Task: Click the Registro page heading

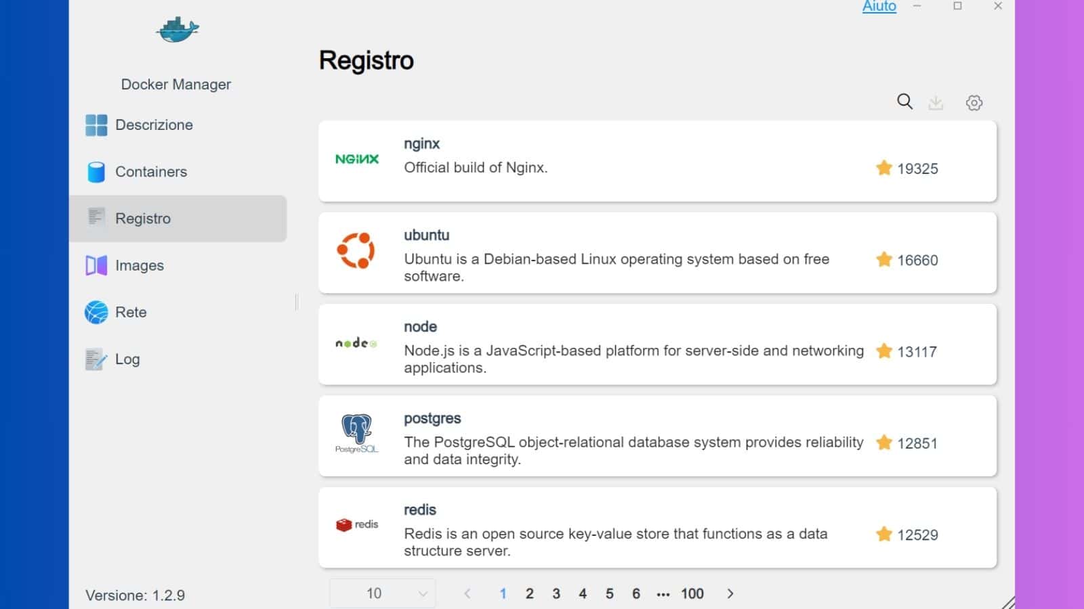Action: pyautogui.click(x=367, y=60)
